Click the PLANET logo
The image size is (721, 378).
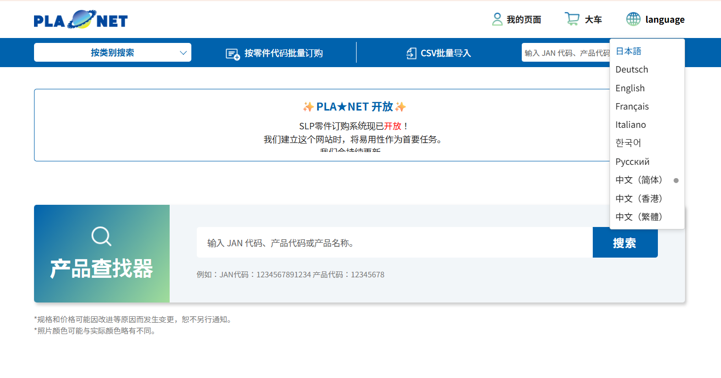(80, 20)
